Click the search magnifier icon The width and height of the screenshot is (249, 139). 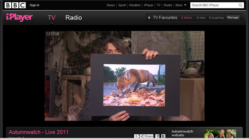coord(240,5)
